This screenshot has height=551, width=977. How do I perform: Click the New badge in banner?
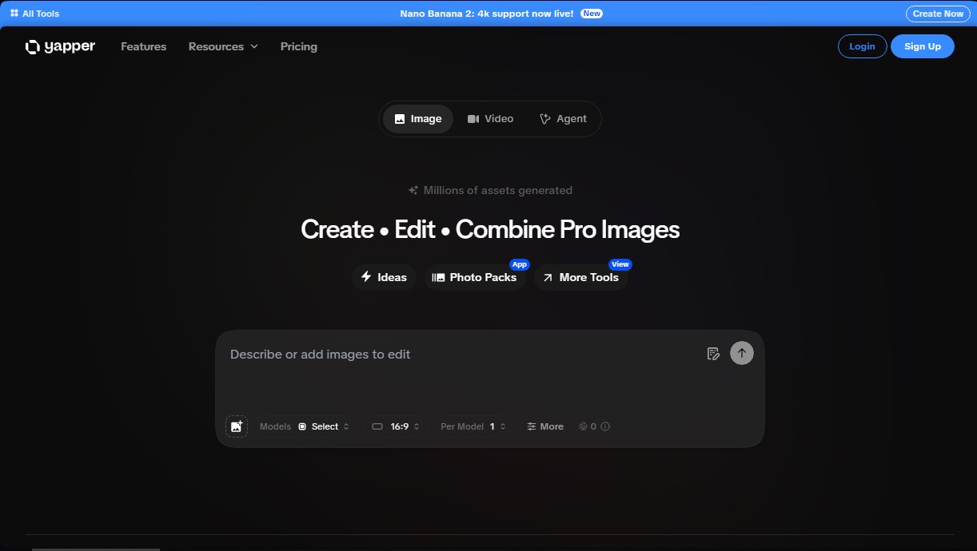click(592, 14)
